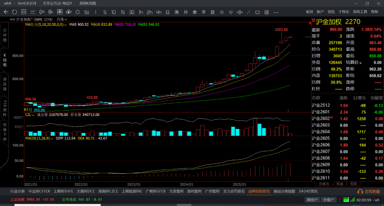Select the monthly (月) period
This screenshot has height=206, width=384.
click(x=186, y=12)
